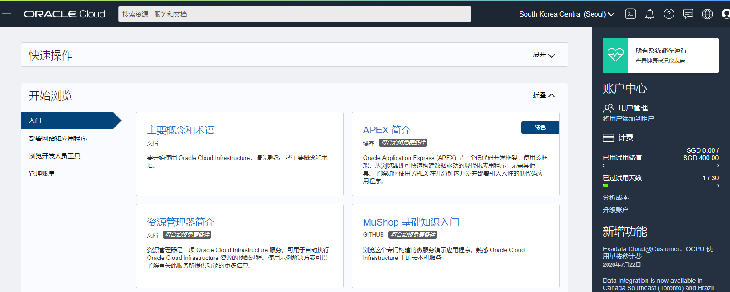Screen dimensions: 730x292
Task: Open the help question mark menu
Action: tap(669, 14)
